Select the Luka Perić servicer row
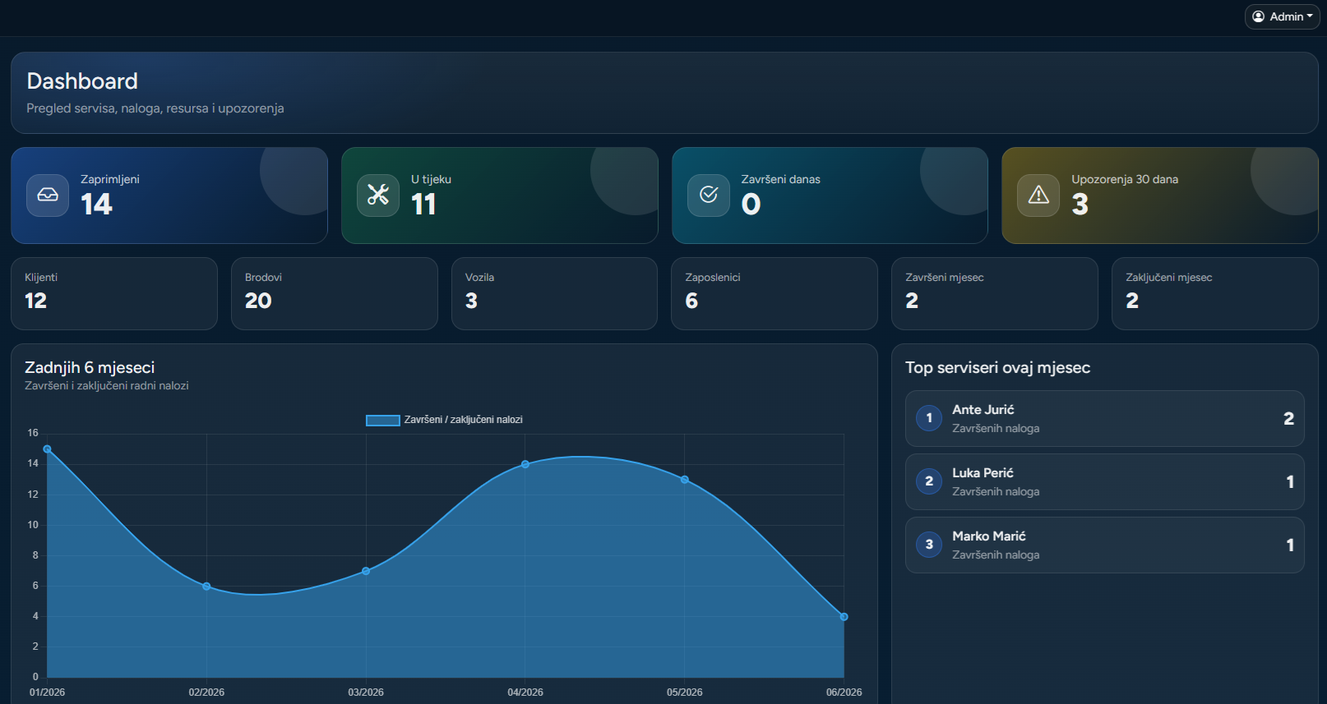 click(x=1105, y=482)
